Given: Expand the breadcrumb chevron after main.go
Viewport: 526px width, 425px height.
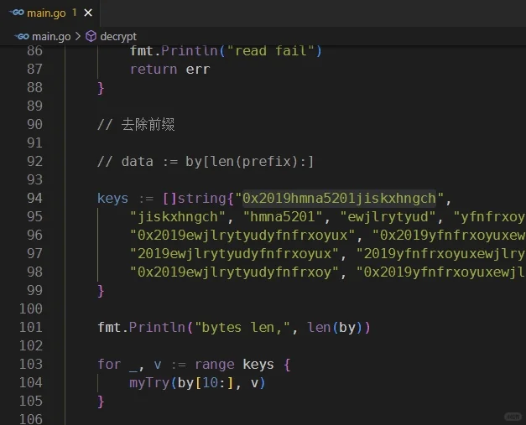Looking at the screenshot, I should point(78,36).
